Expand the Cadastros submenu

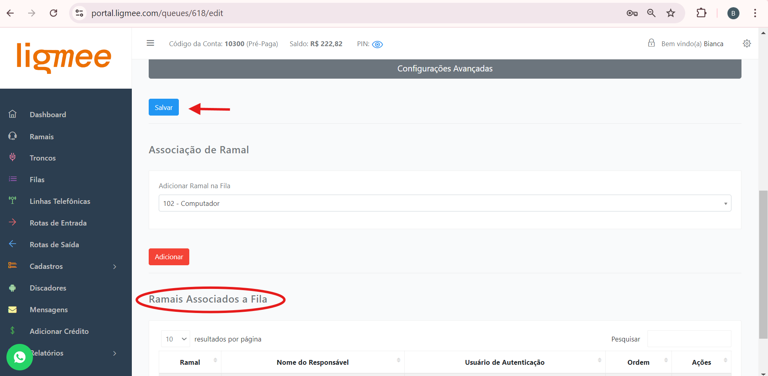pos(46,266)
